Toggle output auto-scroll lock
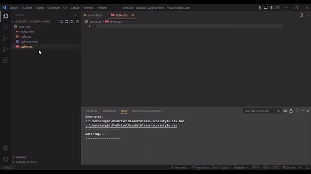This screenshot has height=174, width=311. pyautogui.click(x=291, y=111)
